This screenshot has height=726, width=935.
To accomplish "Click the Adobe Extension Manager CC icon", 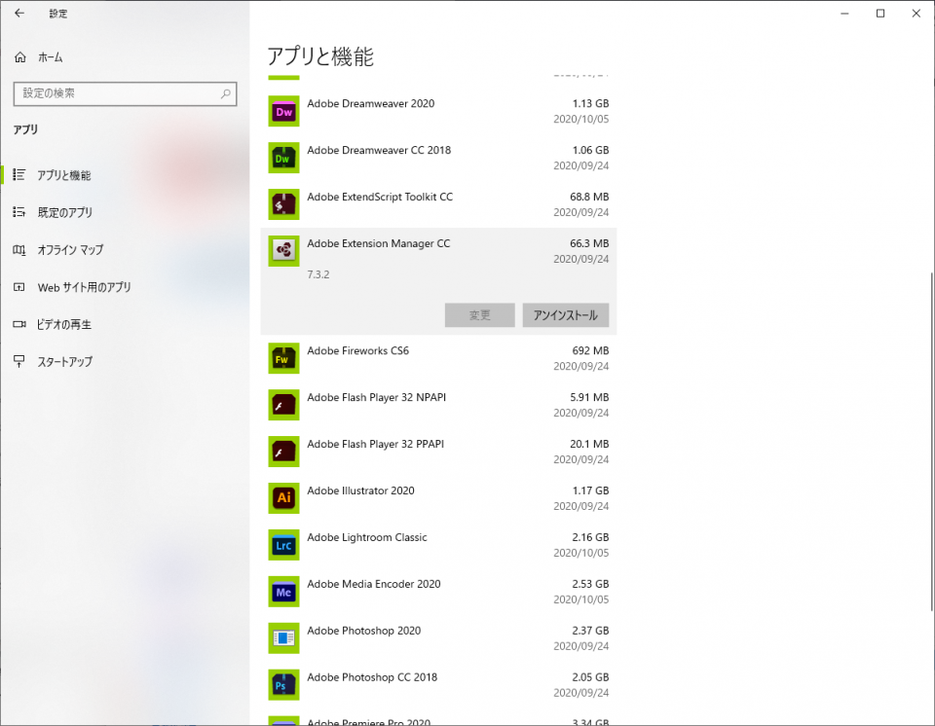I will tap(283, 251).
